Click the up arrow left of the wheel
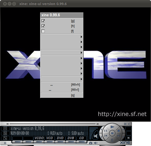Viewport: 151px width, 146px height. click(x=101, y=129)
